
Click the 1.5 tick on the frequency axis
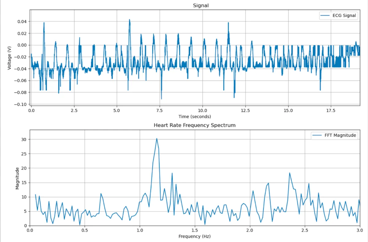pyautogui.click(x=195, y=230)
